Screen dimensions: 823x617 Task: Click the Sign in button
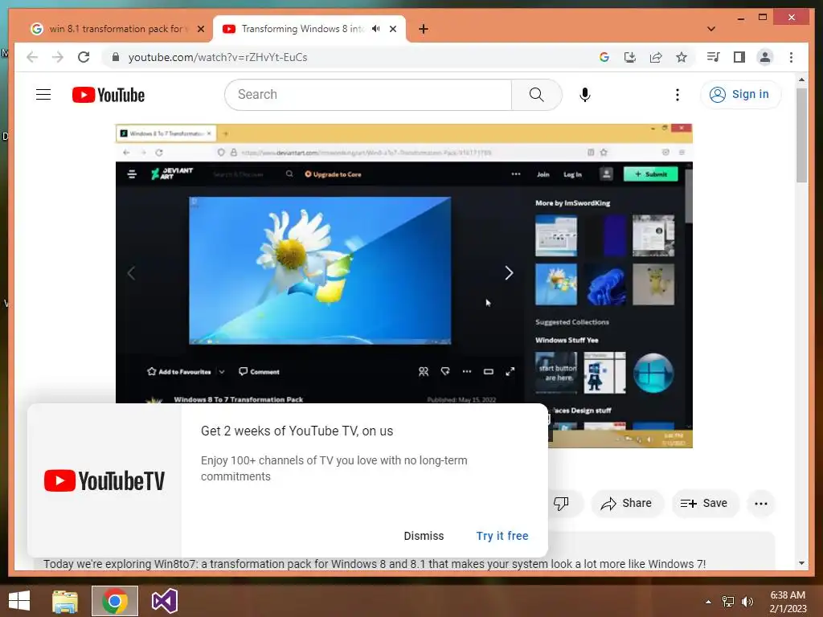tap(740, 95)
